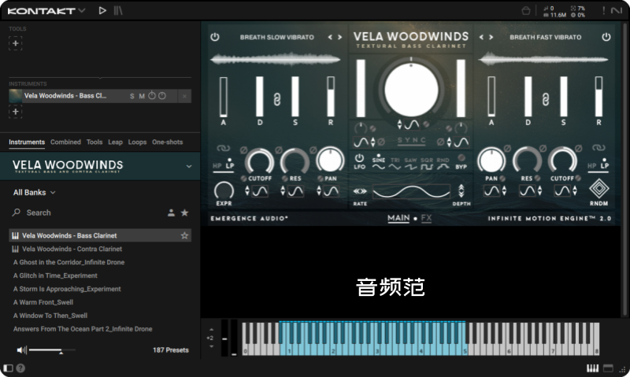Viewport: 630px width, 377px height.
Task: Click the RATE arrows icon
Action: [360, 191]
